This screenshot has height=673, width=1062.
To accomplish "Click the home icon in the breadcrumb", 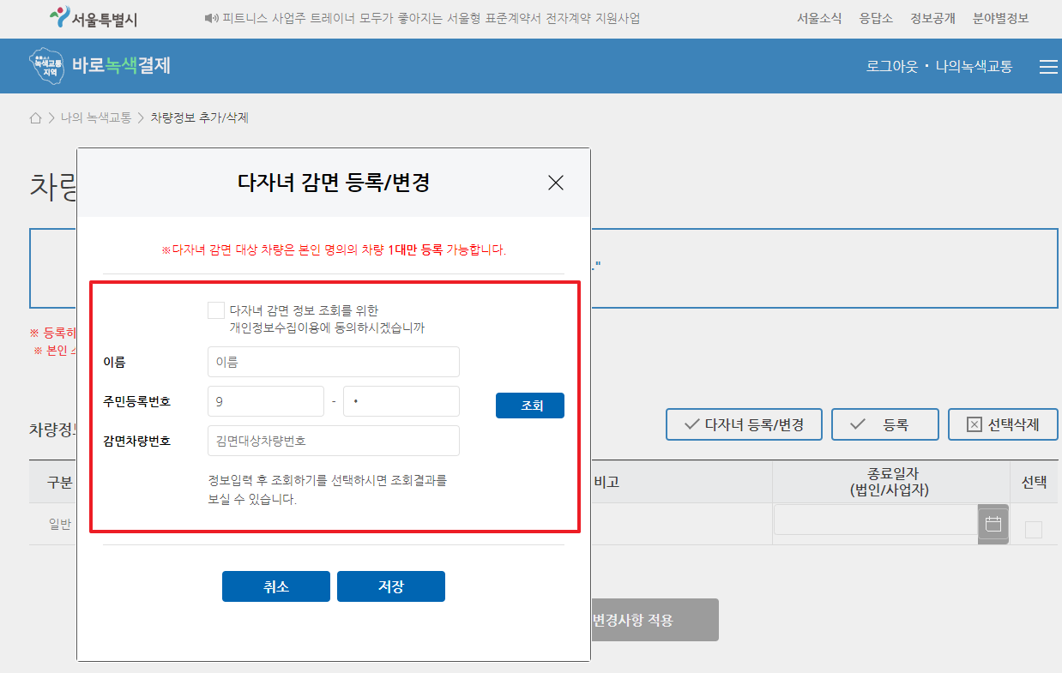I will pos(34,119).
